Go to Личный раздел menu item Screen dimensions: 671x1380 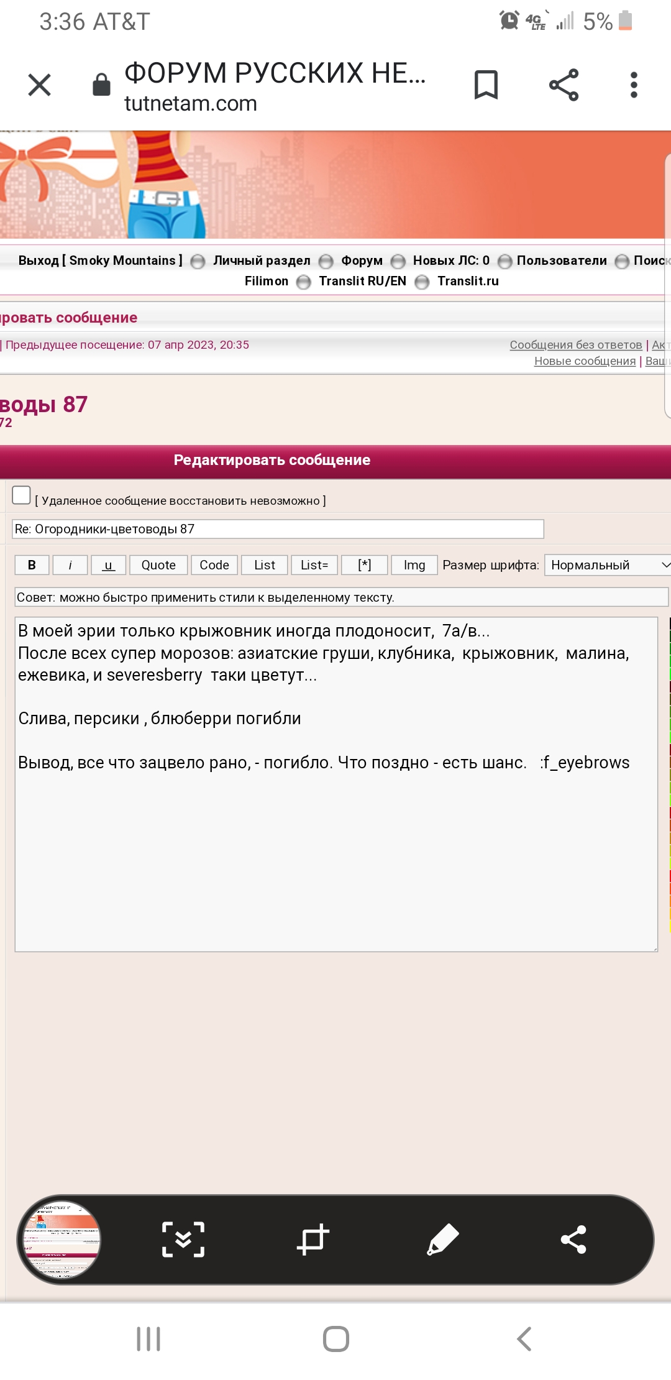point(262,260)
